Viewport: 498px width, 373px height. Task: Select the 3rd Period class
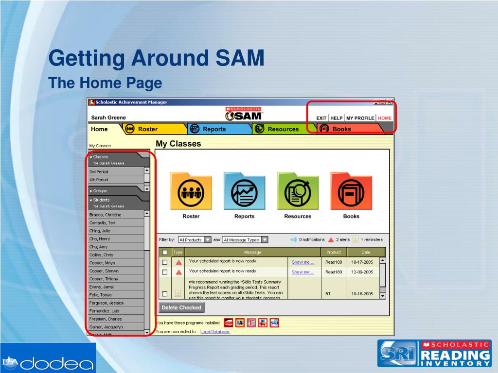coord(116,171)
